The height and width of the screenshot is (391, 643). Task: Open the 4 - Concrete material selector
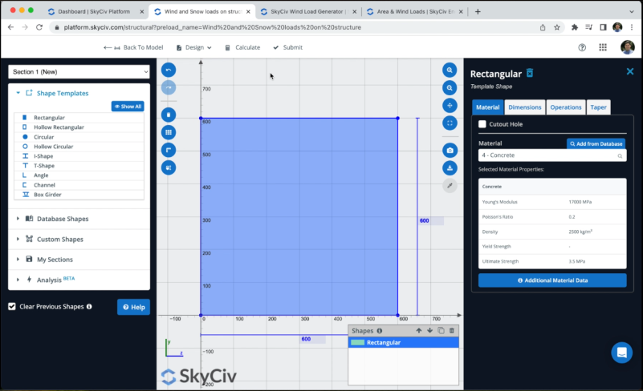(552, 155)
